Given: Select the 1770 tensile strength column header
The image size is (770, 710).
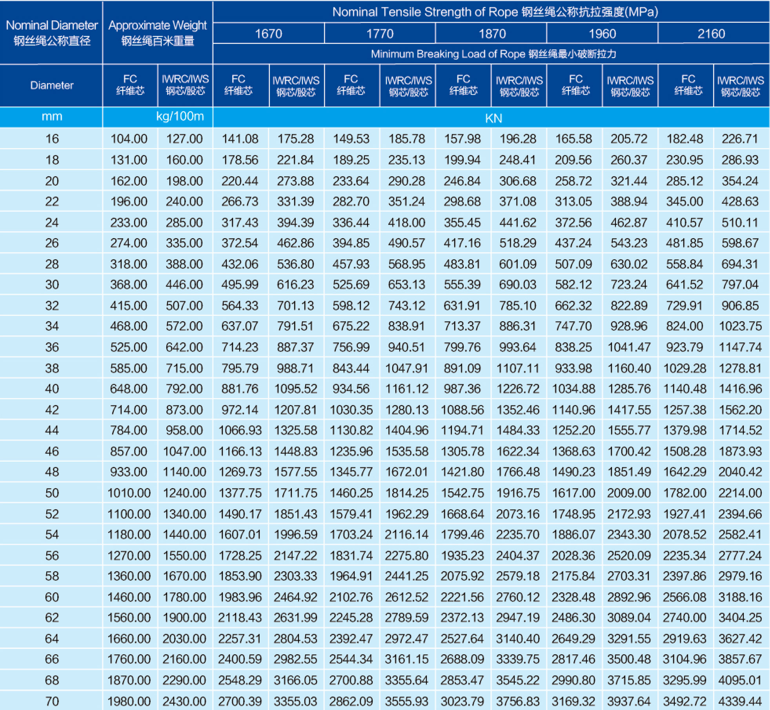Looking at the screenshot, I should [x=379, y=33].
